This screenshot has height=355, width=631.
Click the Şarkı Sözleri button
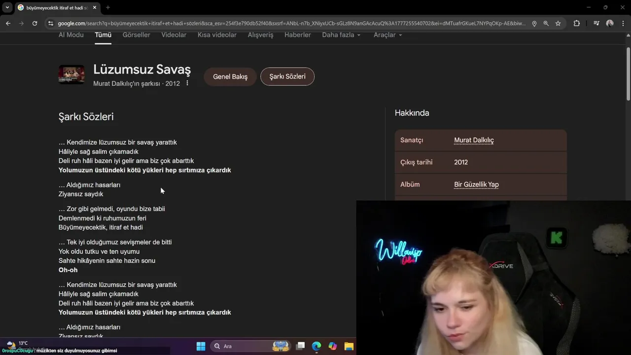point(287,76)
